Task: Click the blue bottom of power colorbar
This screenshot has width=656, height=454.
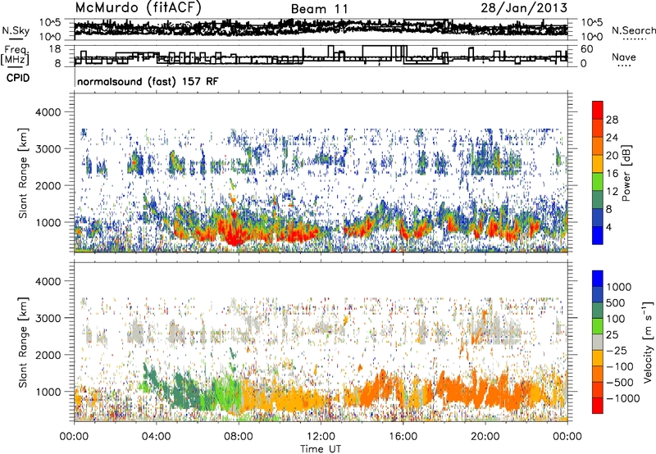Action: 598,235
